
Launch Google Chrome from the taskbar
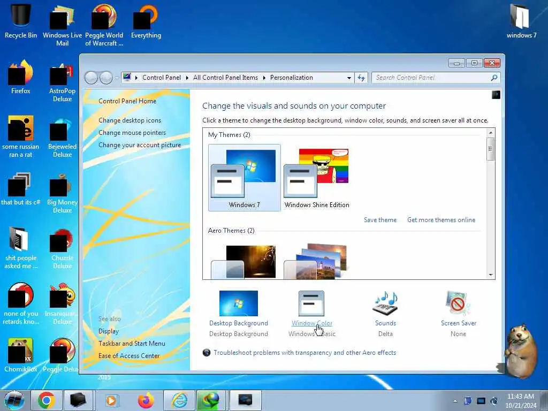click(x=47, y=400)
